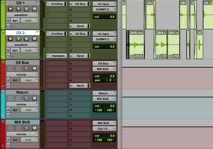Open the ChnlStrp insert on DX 1
Viewport: 213px width, 149px height.
[56, 4]
